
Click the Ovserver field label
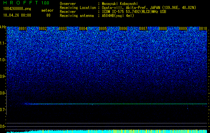click(x=68, y=4)
